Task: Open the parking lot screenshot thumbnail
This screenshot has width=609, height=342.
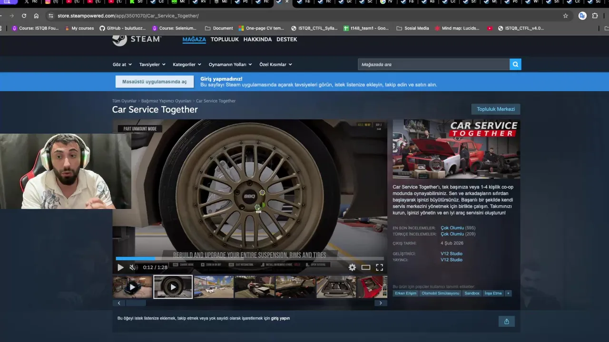Action: click(x=214, y=287)
